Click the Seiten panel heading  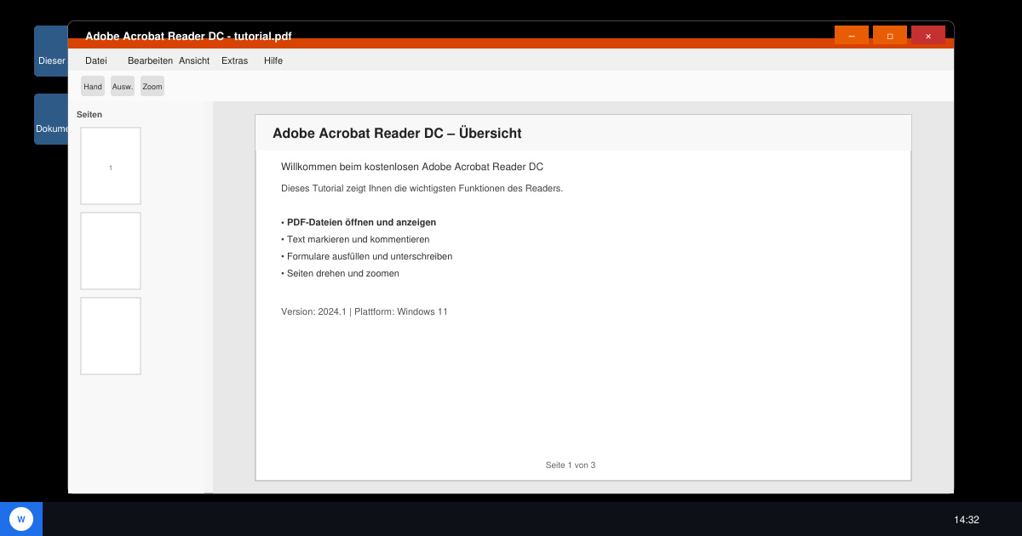pos(89,114)
